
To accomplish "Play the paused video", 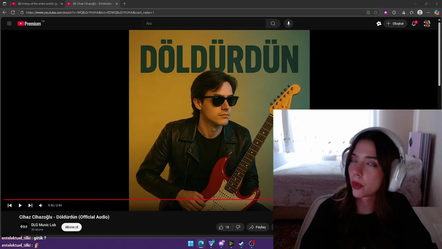I will coord(20,205).
